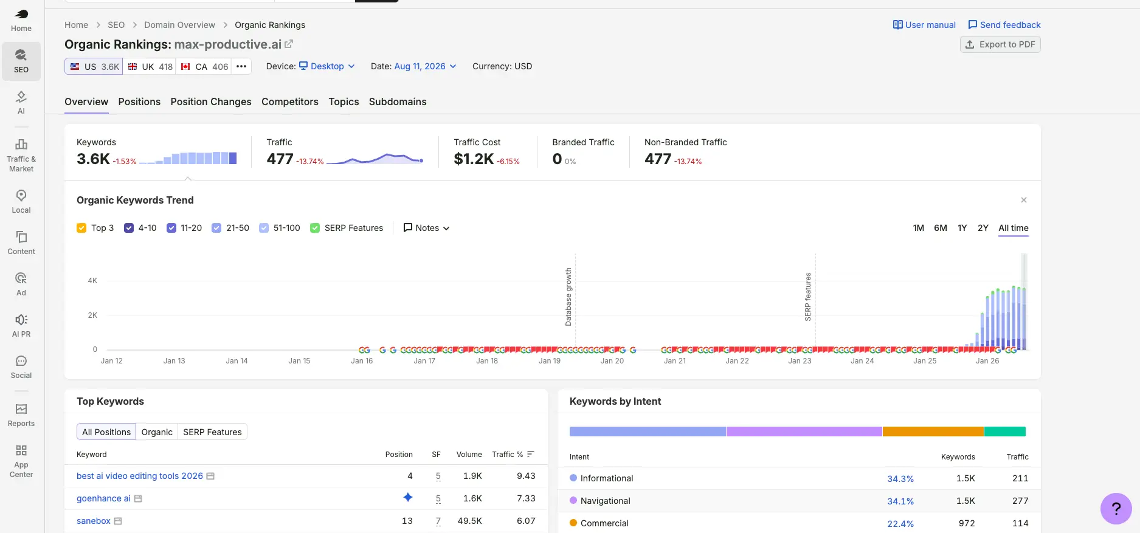
Task: Toggle the 4-10 checkbox
Action: click(129, 228)
